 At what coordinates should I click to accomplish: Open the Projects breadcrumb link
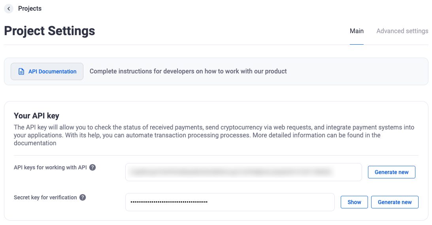[30, 9]
